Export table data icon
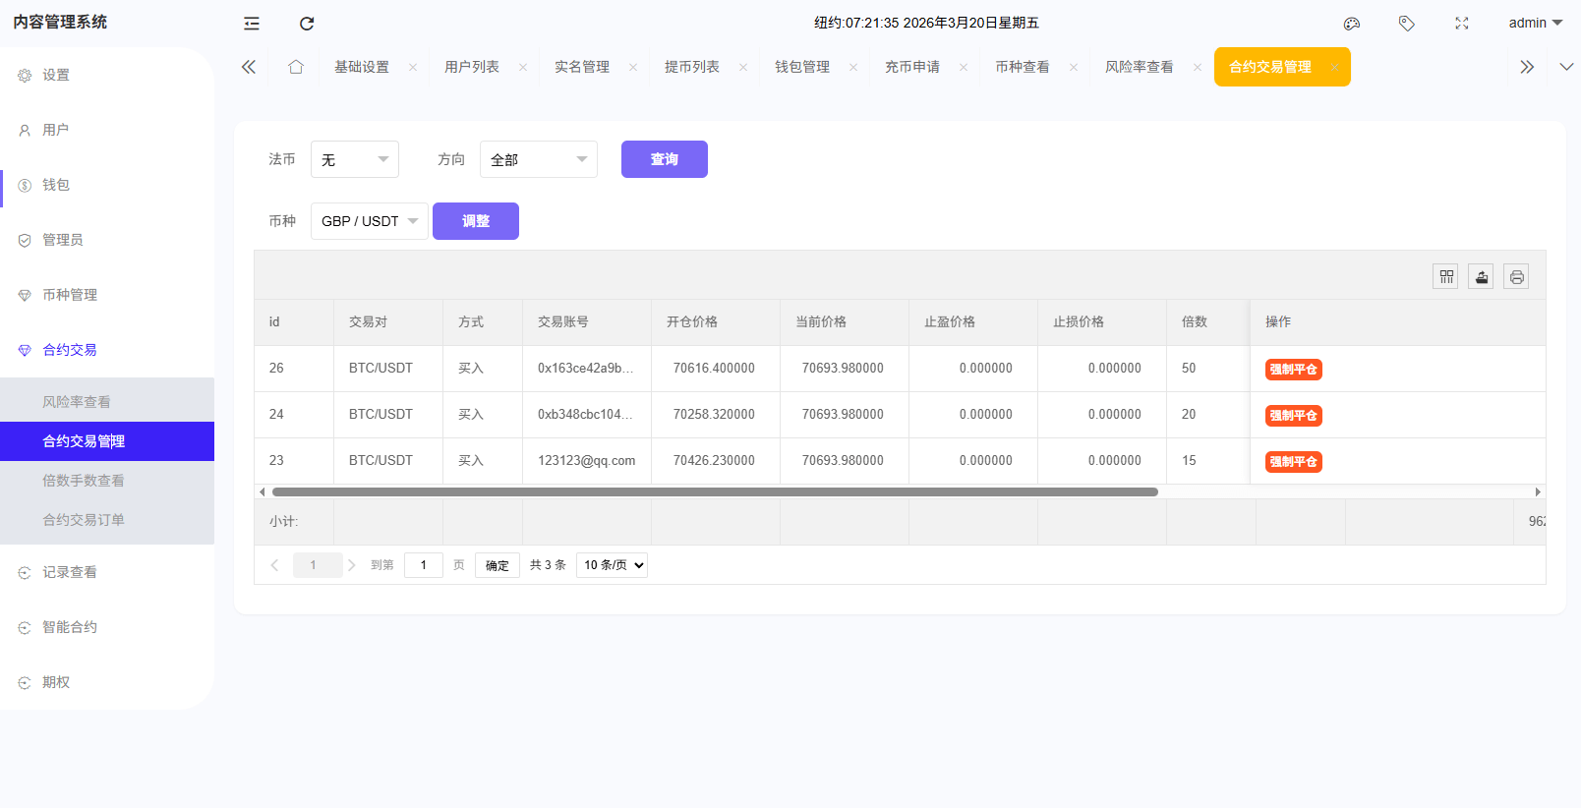The height and width of the screenshot is (808, 1581). coord(1481,277)
